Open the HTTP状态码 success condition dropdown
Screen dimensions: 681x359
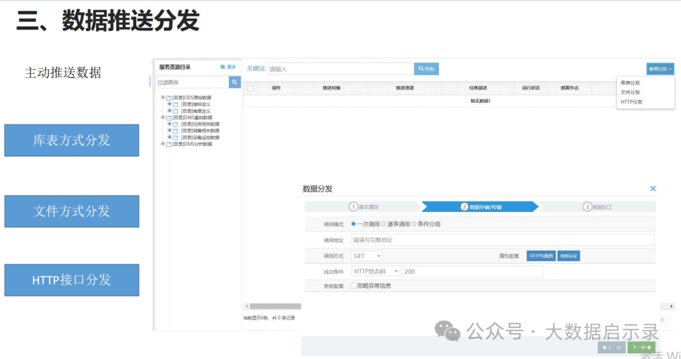click(x=375, y=272)
